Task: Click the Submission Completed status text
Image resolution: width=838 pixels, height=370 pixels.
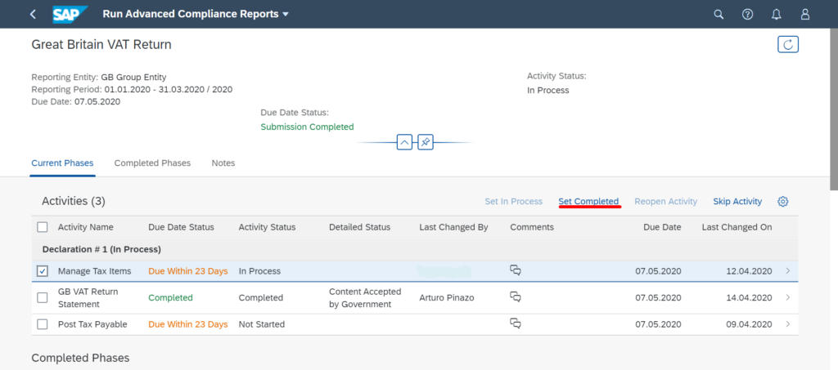Action: coord(308,127)
